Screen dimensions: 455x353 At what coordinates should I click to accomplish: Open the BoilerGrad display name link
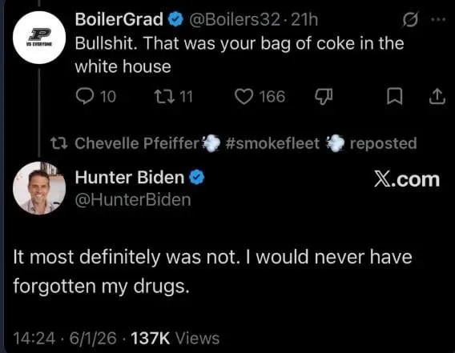click(119, 19)
